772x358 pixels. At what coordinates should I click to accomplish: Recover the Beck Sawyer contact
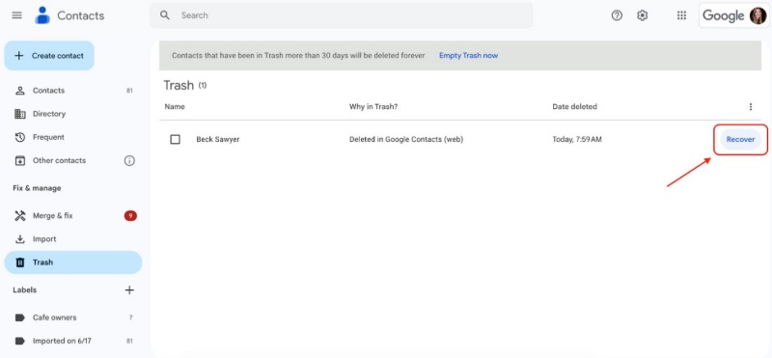[x=740, y=139]
